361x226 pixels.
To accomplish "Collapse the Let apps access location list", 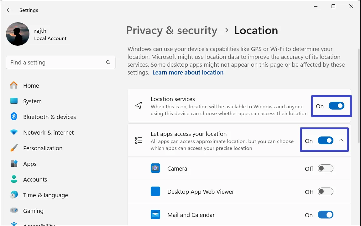I will point(341,141).
